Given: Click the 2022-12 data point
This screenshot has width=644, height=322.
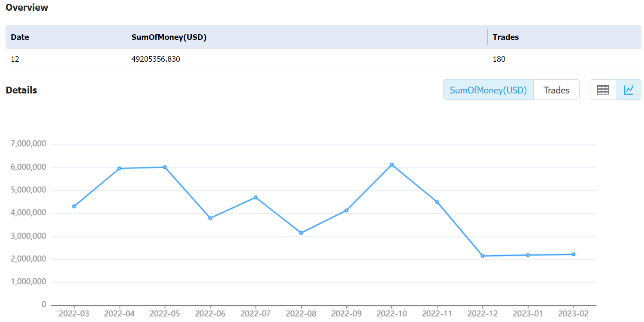Looking at the screenshot, I should tap(483, 256).
